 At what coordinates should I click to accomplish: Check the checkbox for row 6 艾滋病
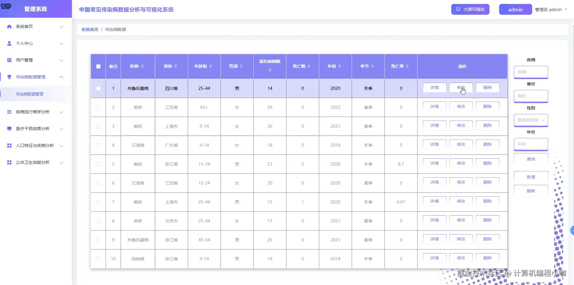(98, 183)
